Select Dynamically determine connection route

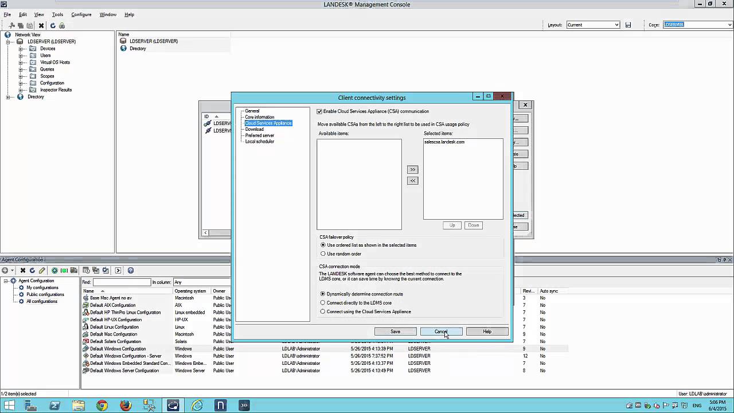[323, 294]
